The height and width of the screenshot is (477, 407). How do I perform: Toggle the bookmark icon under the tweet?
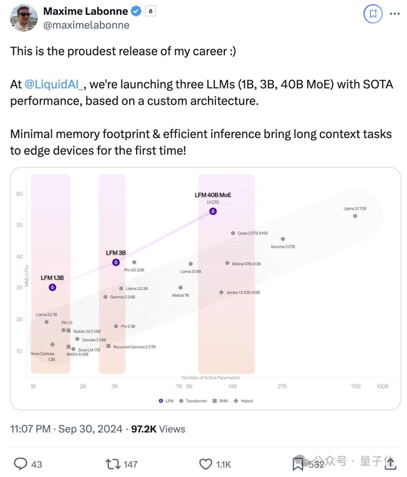tap(298, 464)
